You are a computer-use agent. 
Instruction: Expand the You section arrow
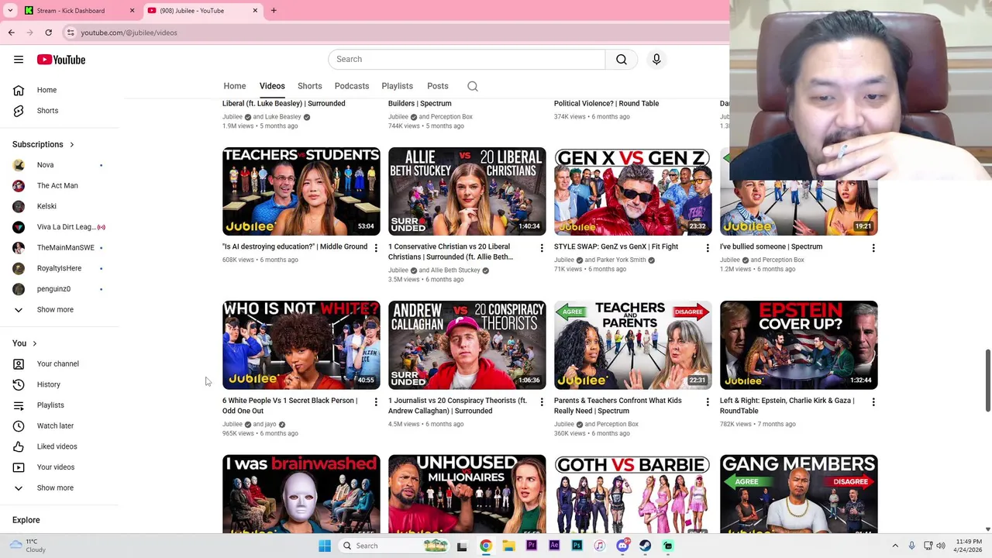[34, 343]
